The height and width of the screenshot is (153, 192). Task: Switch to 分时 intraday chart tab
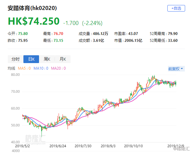[16, 59]
